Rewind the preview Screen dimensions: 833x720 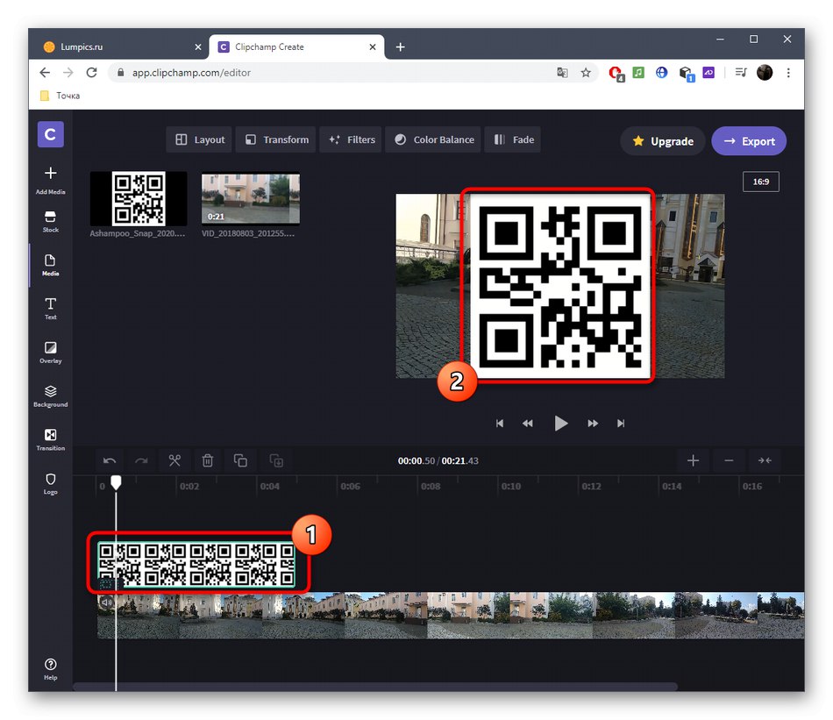coord(528,424)
